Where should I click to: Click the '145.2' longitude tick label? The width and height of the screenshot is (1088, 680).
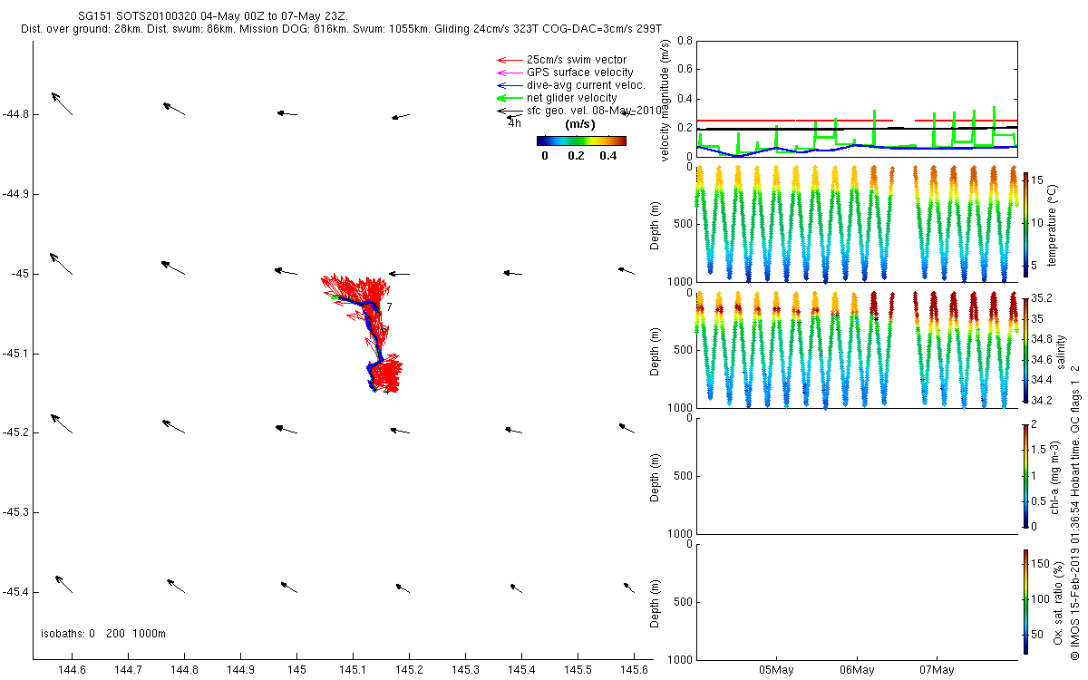pyautogui.click(x=410, y=670)
